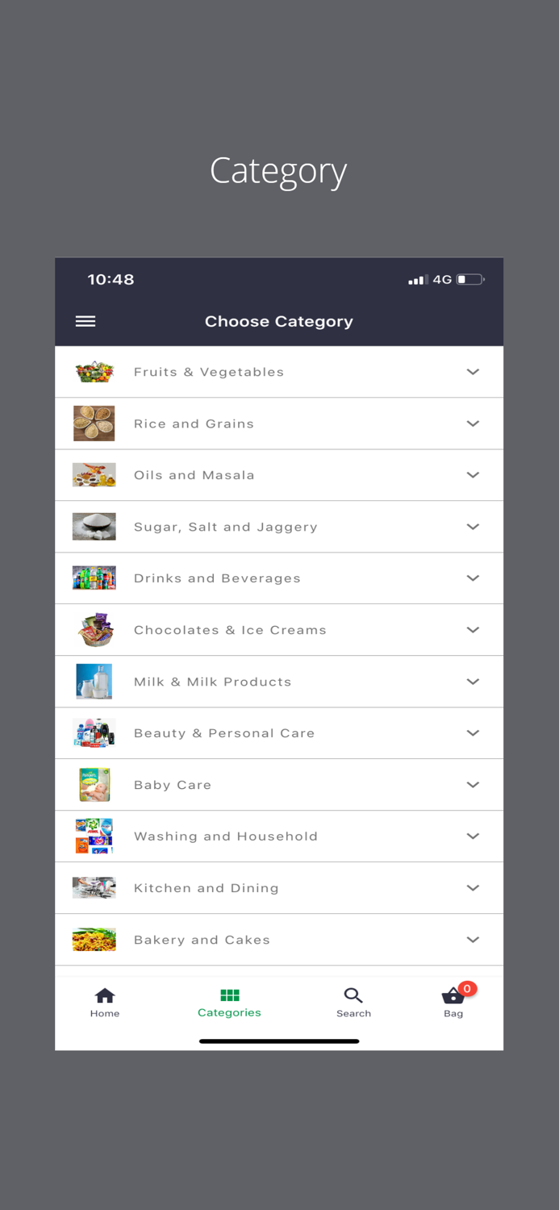Expand the Drinks and Beverages section

[x=473, y=578]
